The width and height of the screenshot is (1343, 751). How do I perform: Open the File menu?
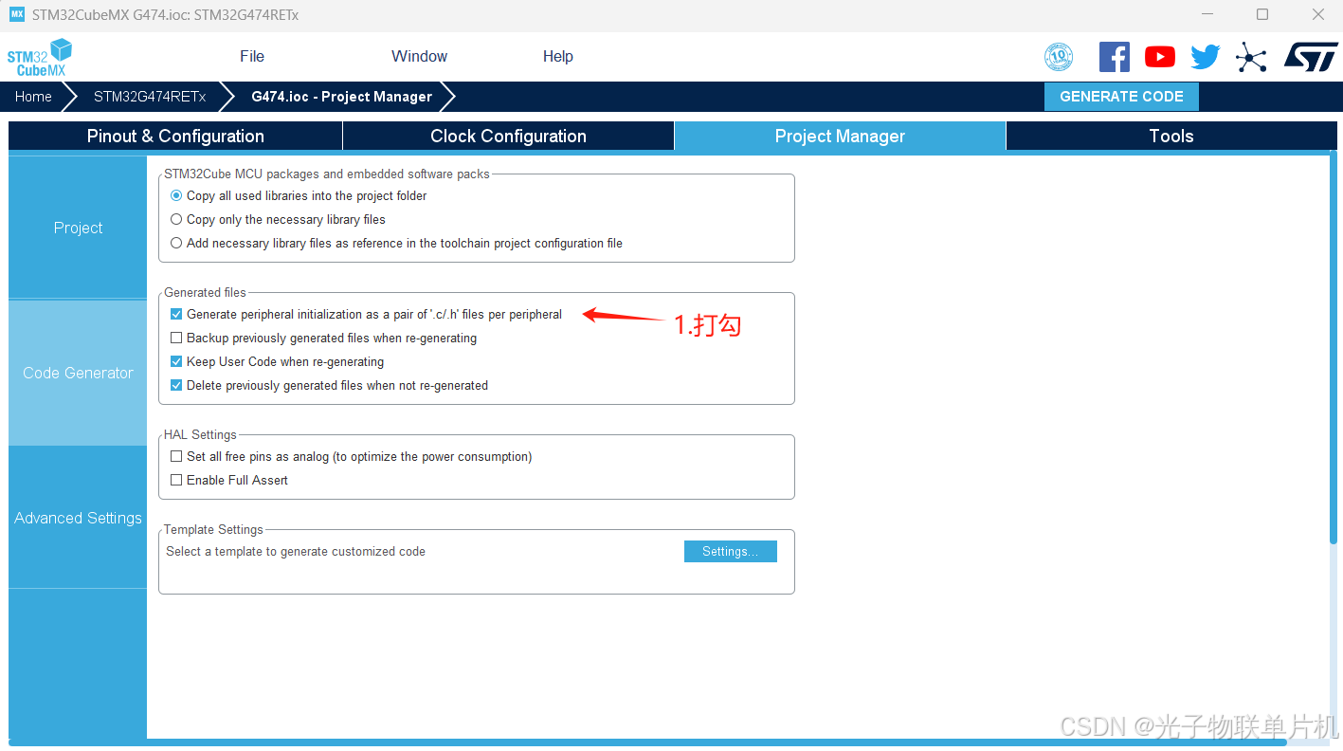tap(252, 57)
